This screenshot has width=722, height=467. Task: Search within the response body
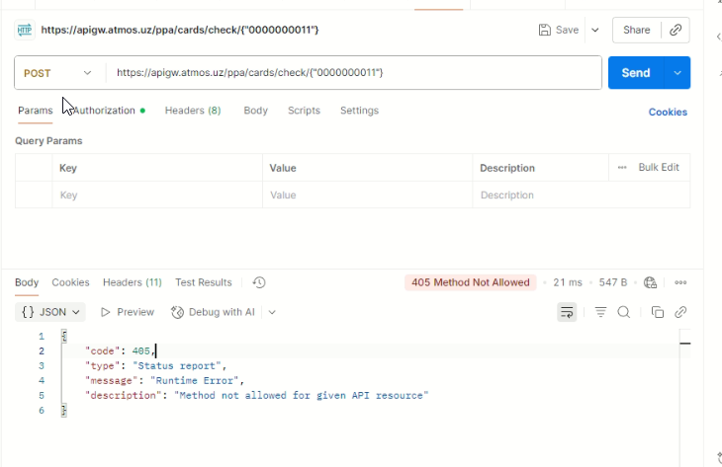[x=624, y=312]
